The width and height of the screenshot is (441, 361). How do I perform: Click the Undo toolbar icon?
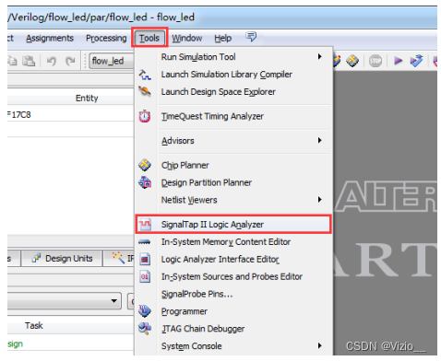[x=52, y=61]
